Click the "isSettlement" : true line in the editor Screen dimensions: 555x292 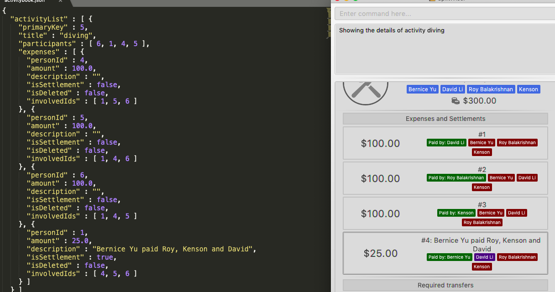pos(72,257)
